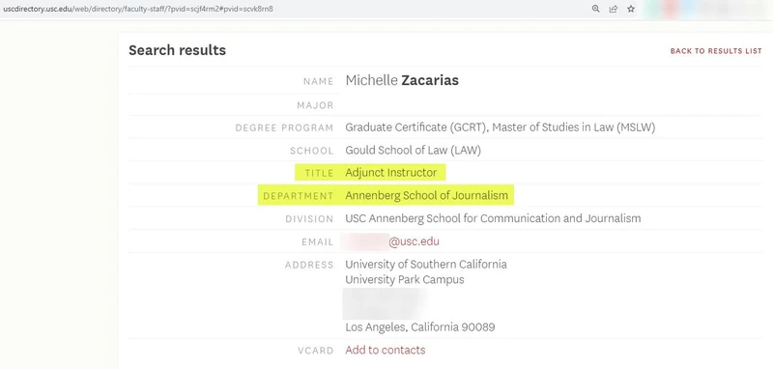This screenshot has width=773, height=369.
Task: Click the highlighted TITLE label
Action: click(319, 173)
